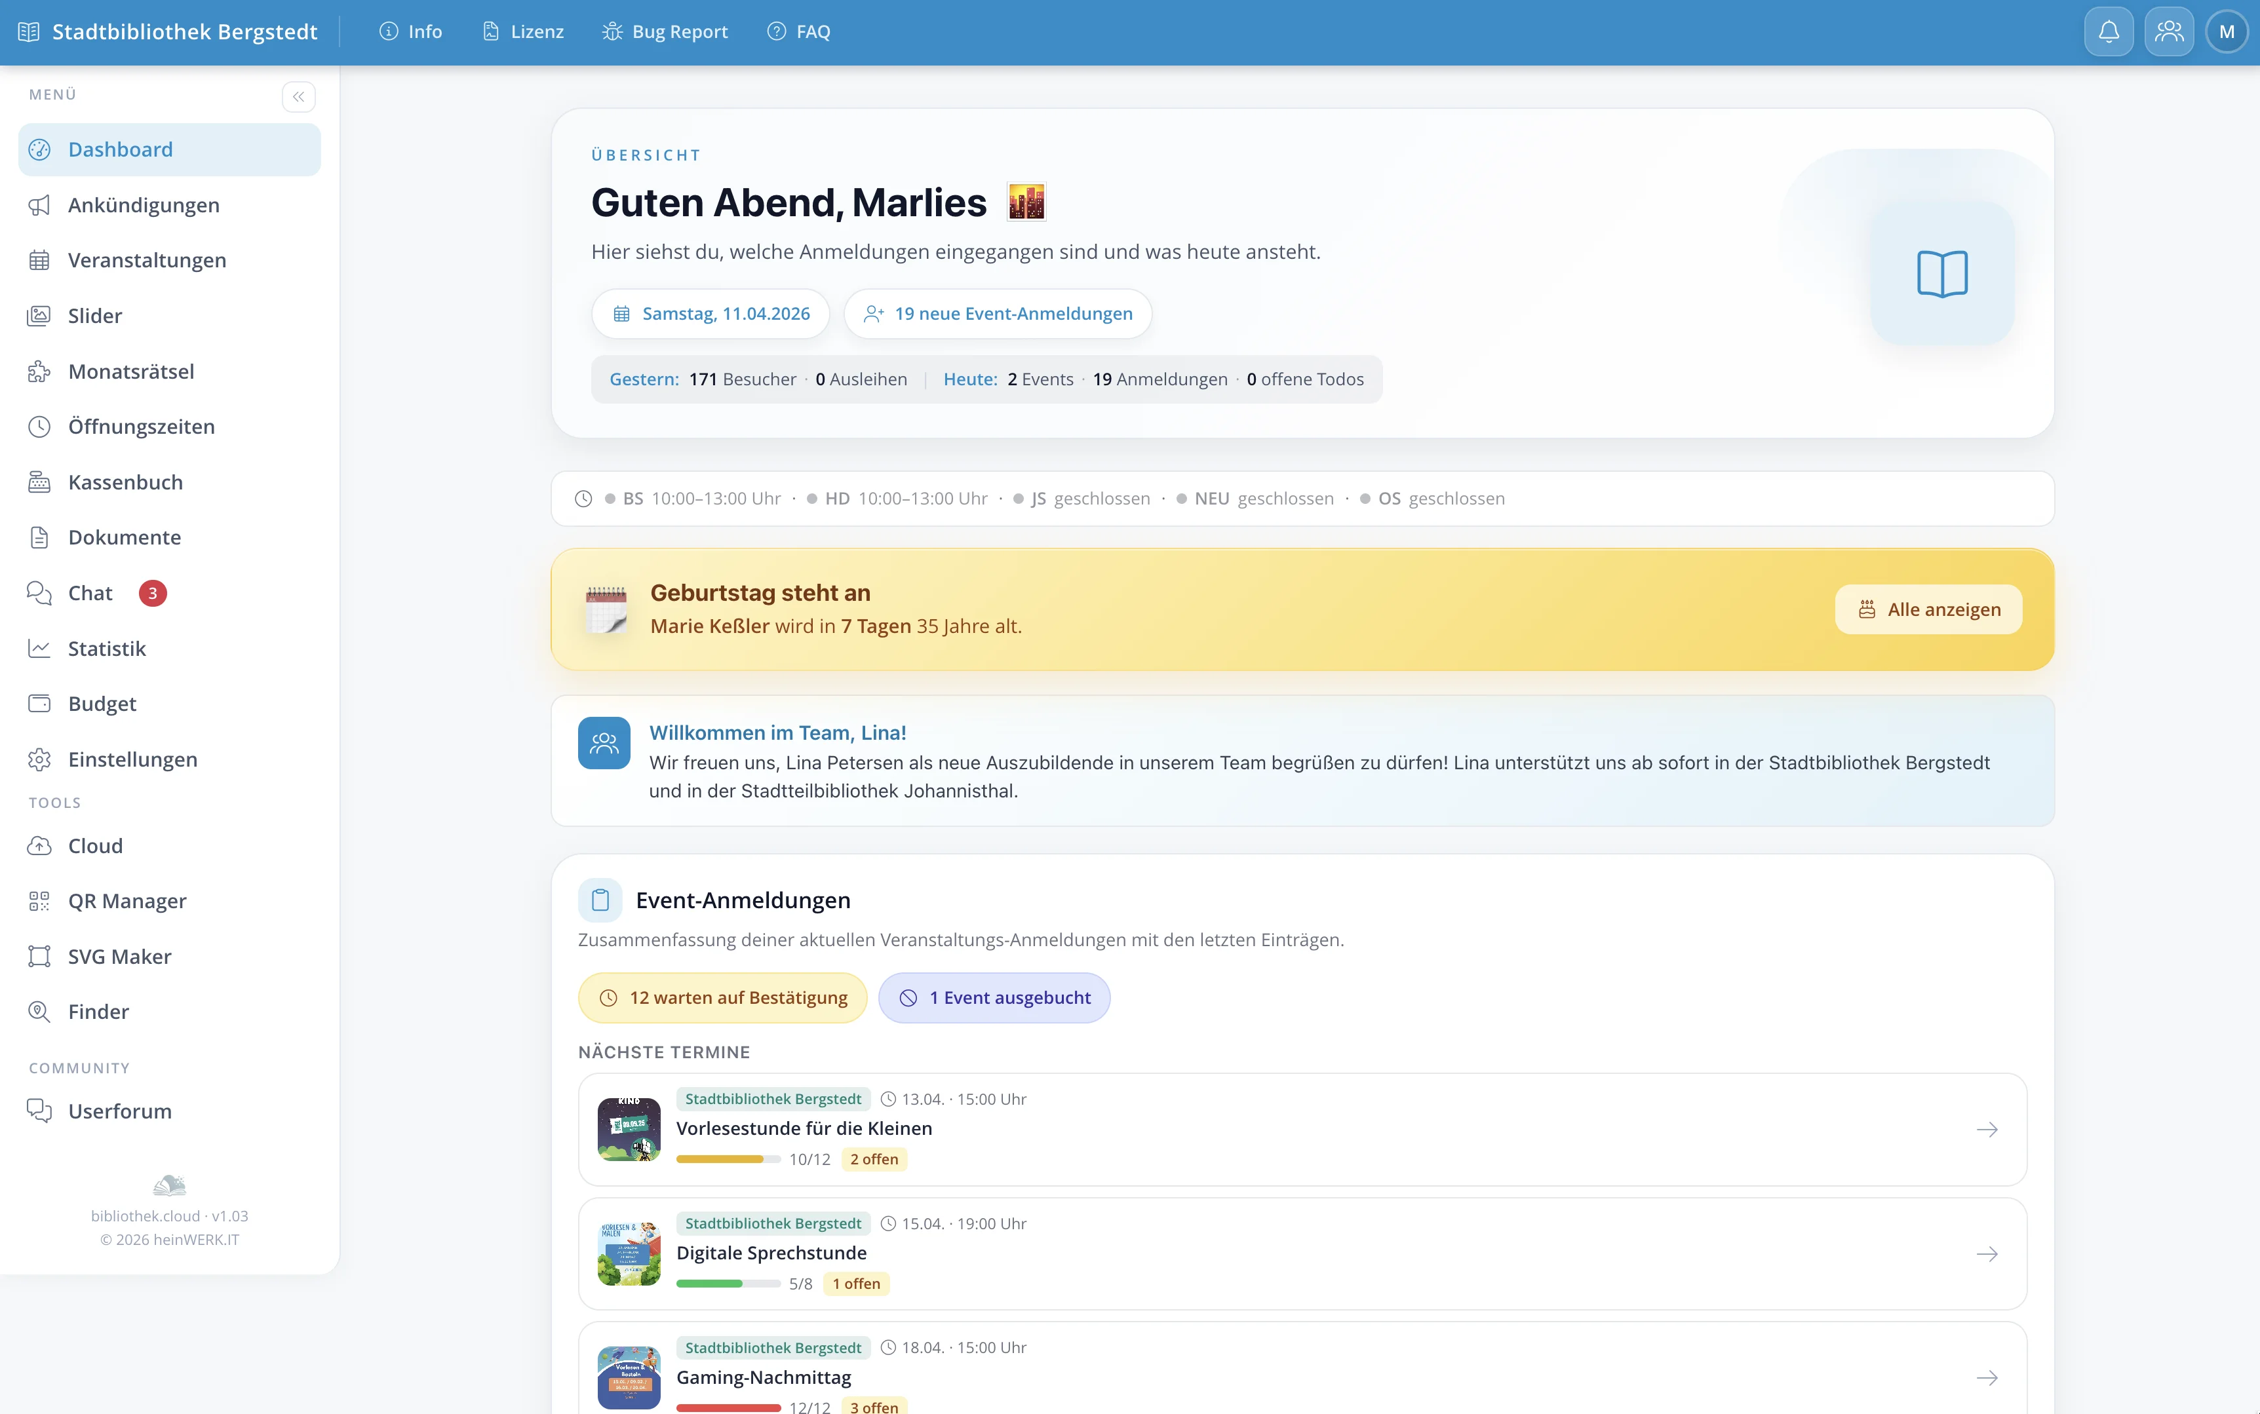Open the 19 neue Event-Anmeldungen link
This screenshot has height=1414, width=2260.
pos(997,313)
